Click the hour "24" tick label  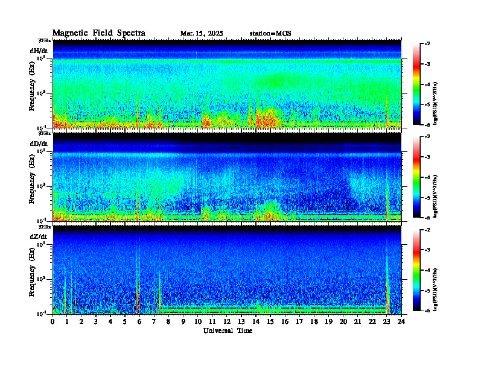(401, 321)
